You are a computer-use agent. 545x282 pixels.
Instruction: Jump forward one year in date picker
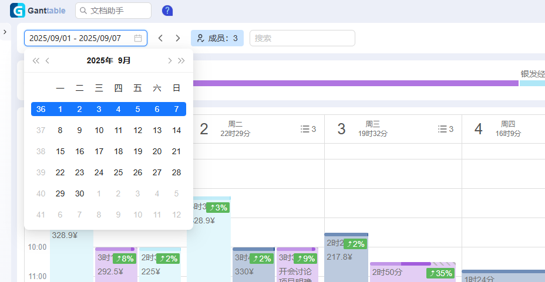point(181,61)
